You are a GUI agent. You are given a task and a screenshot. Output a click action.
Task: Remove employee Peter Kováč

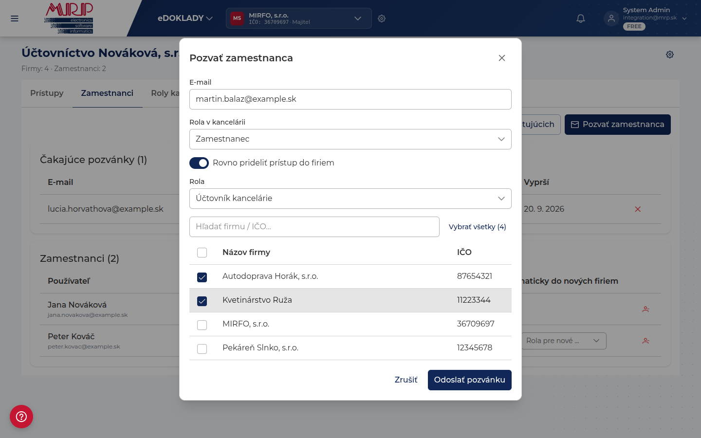(646, 341)
